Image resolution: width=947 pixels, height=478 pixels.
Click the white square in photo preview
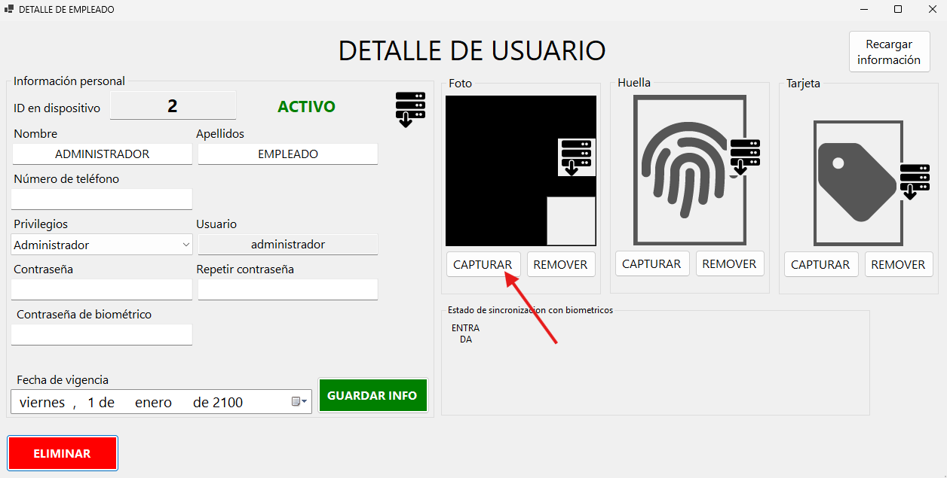coord(571,221)
